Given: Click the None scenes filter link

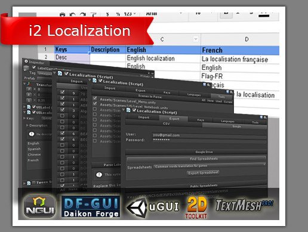Looking at the screenshot, I should [210, 101].
